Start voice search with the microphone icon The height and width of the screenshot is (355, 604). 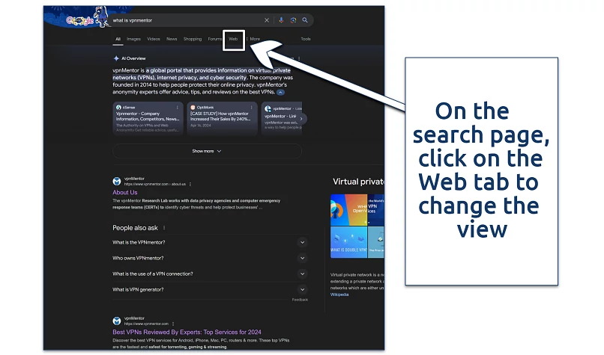click(x=281, y=20)
